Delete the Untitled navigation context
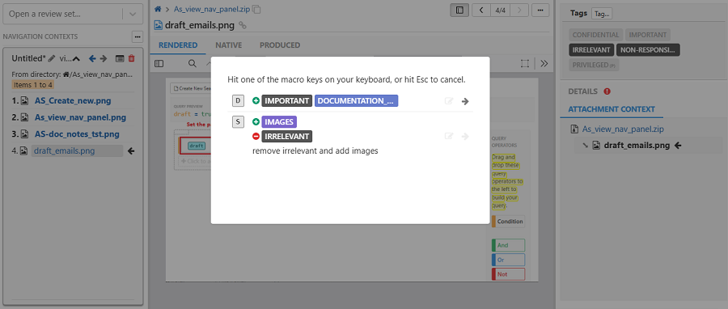728x309 pixels. (x=131, y=58)
